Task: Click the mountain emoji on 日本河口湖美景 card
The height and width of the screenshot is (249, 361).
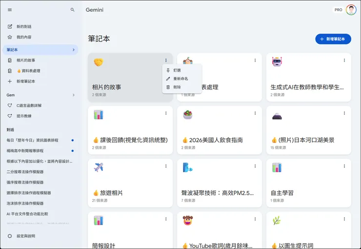Action: 277,116
